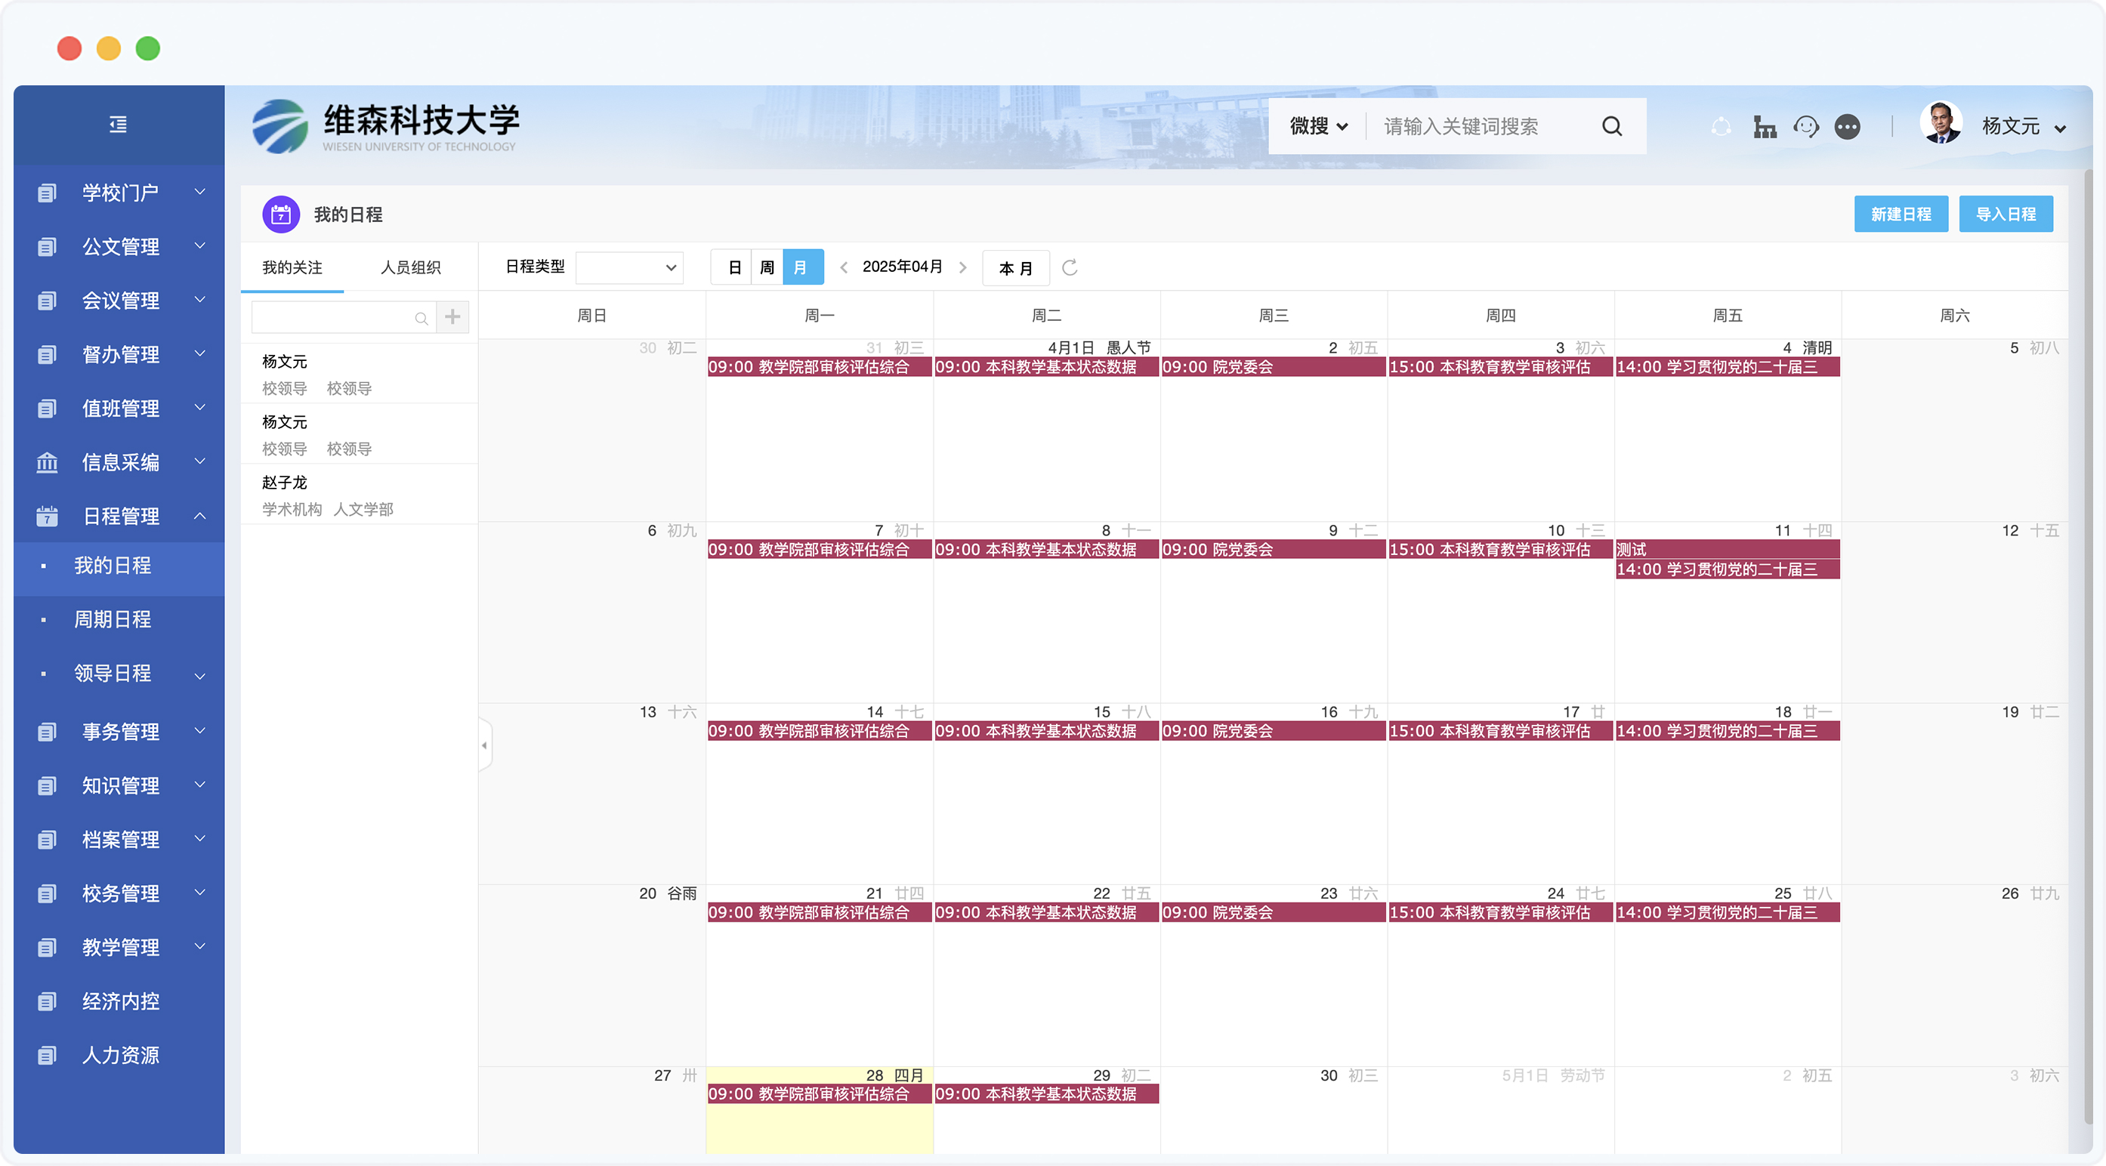Click the 档案管理 sidebar icon
2106x1166 pixels.
(47, 840)
